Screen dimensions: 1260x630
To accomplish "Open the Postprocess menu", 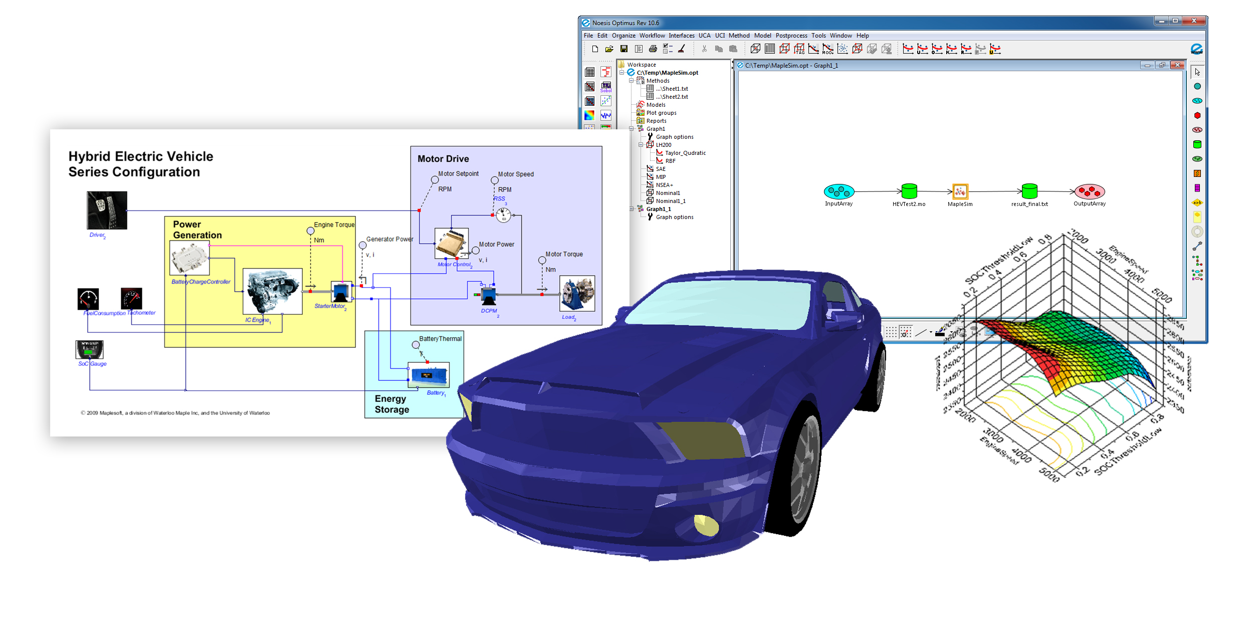I will point(791,36).
